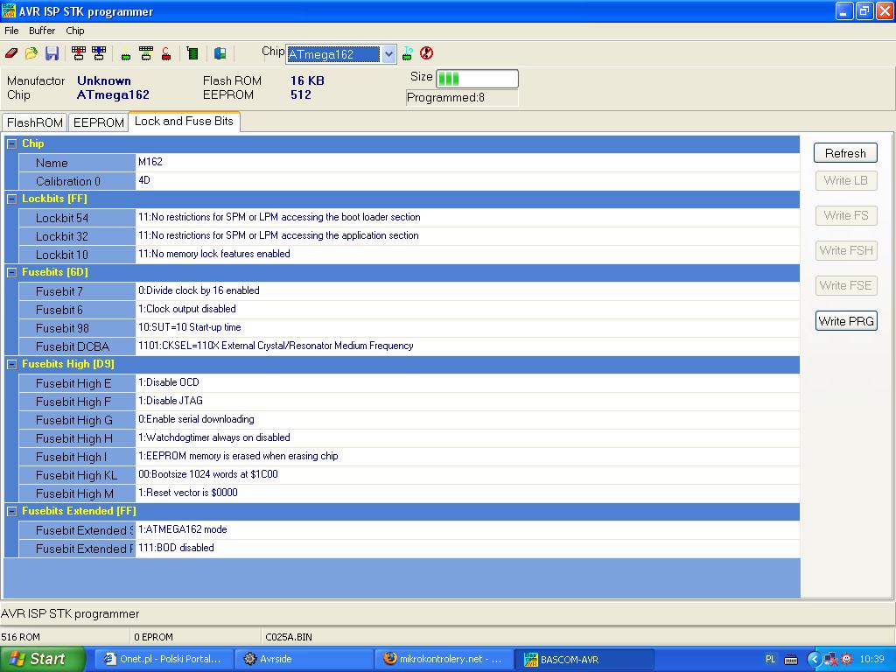
Task: Click the Write PRG button
Action: 846,321
